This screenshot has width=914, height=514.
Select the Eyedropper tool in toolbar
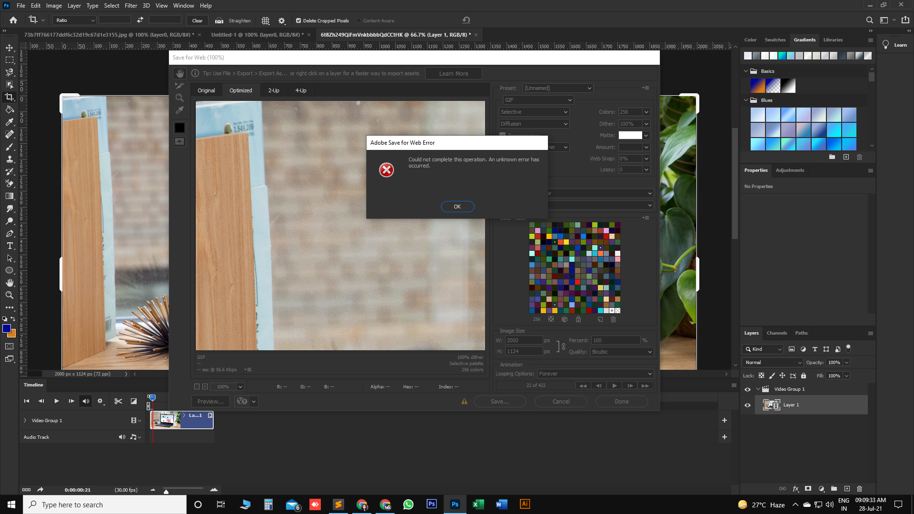point(10,122)
